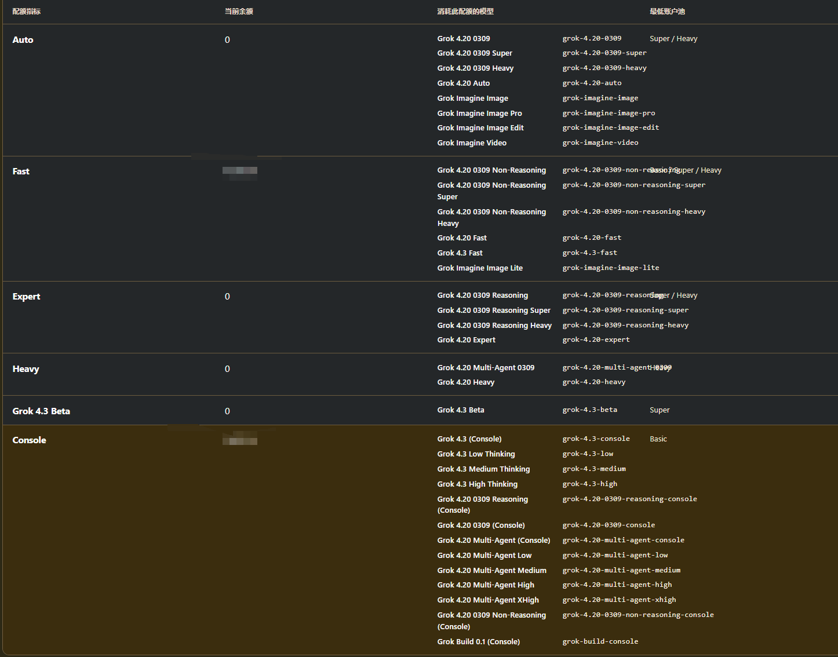Click the model ID grok-4.3-beta
Viewport: 838px width, 657px height.
click(589, 410)
